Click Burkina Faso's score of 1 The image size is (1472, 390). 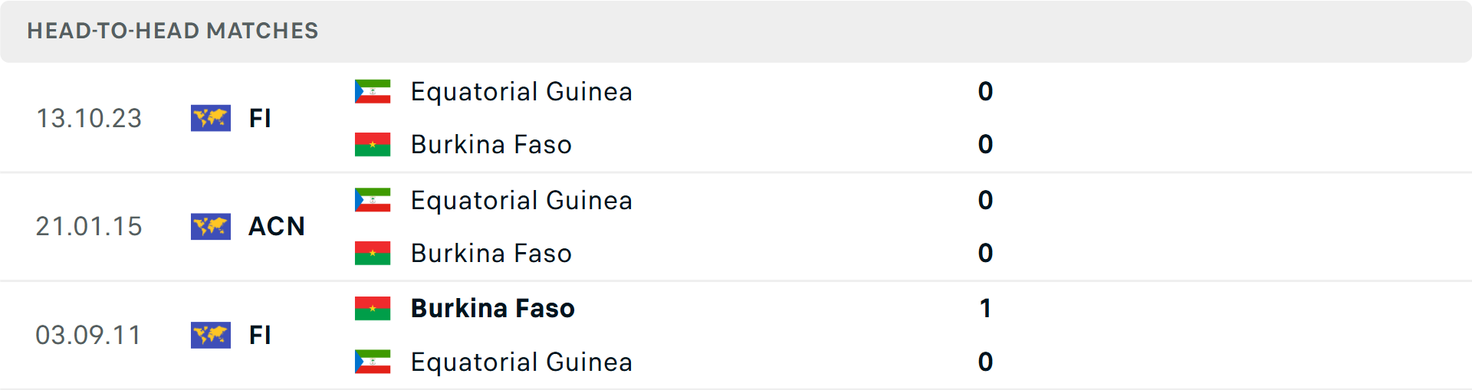(985, 308)
